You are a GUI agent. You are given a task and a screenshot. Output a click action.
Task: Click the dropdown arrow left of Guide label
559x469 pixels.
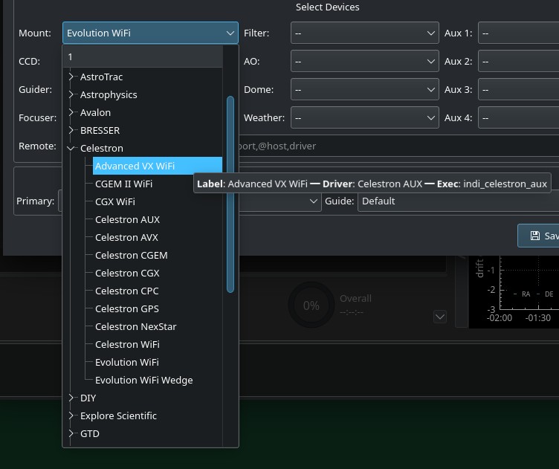tap(314, 201)
